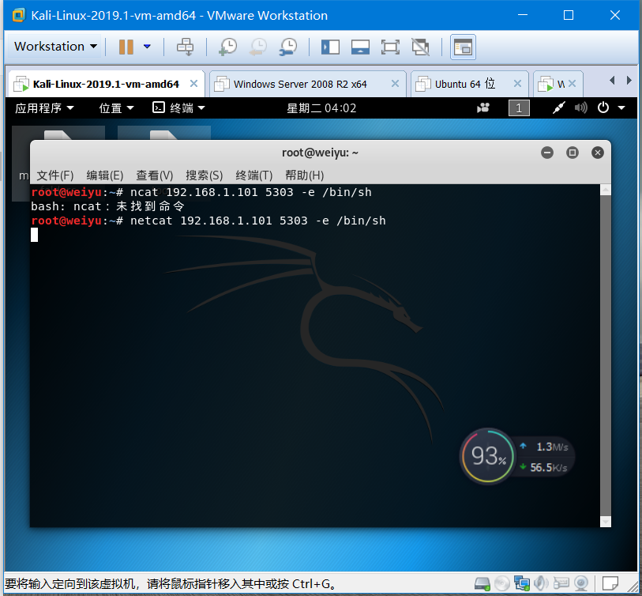Minimize the root@weiyu terminal window
This screenshot has height=596, width=642.
(547, 153)
